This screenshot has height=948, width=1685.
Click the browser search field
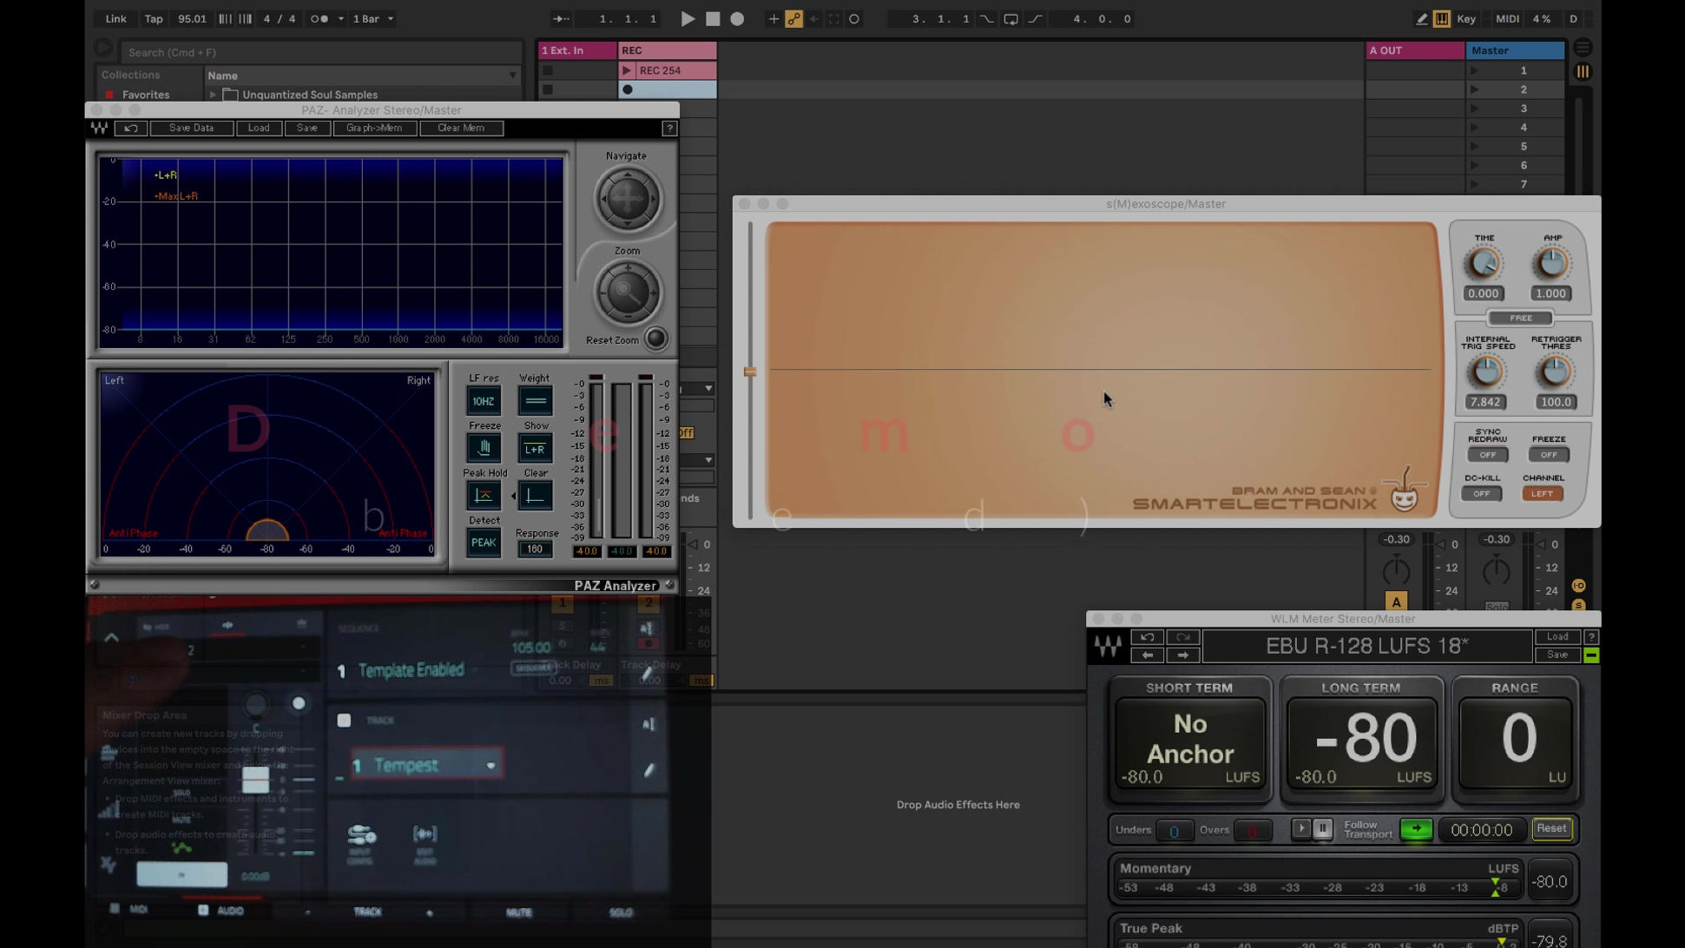pyautogui.click(x=321, y=52)
